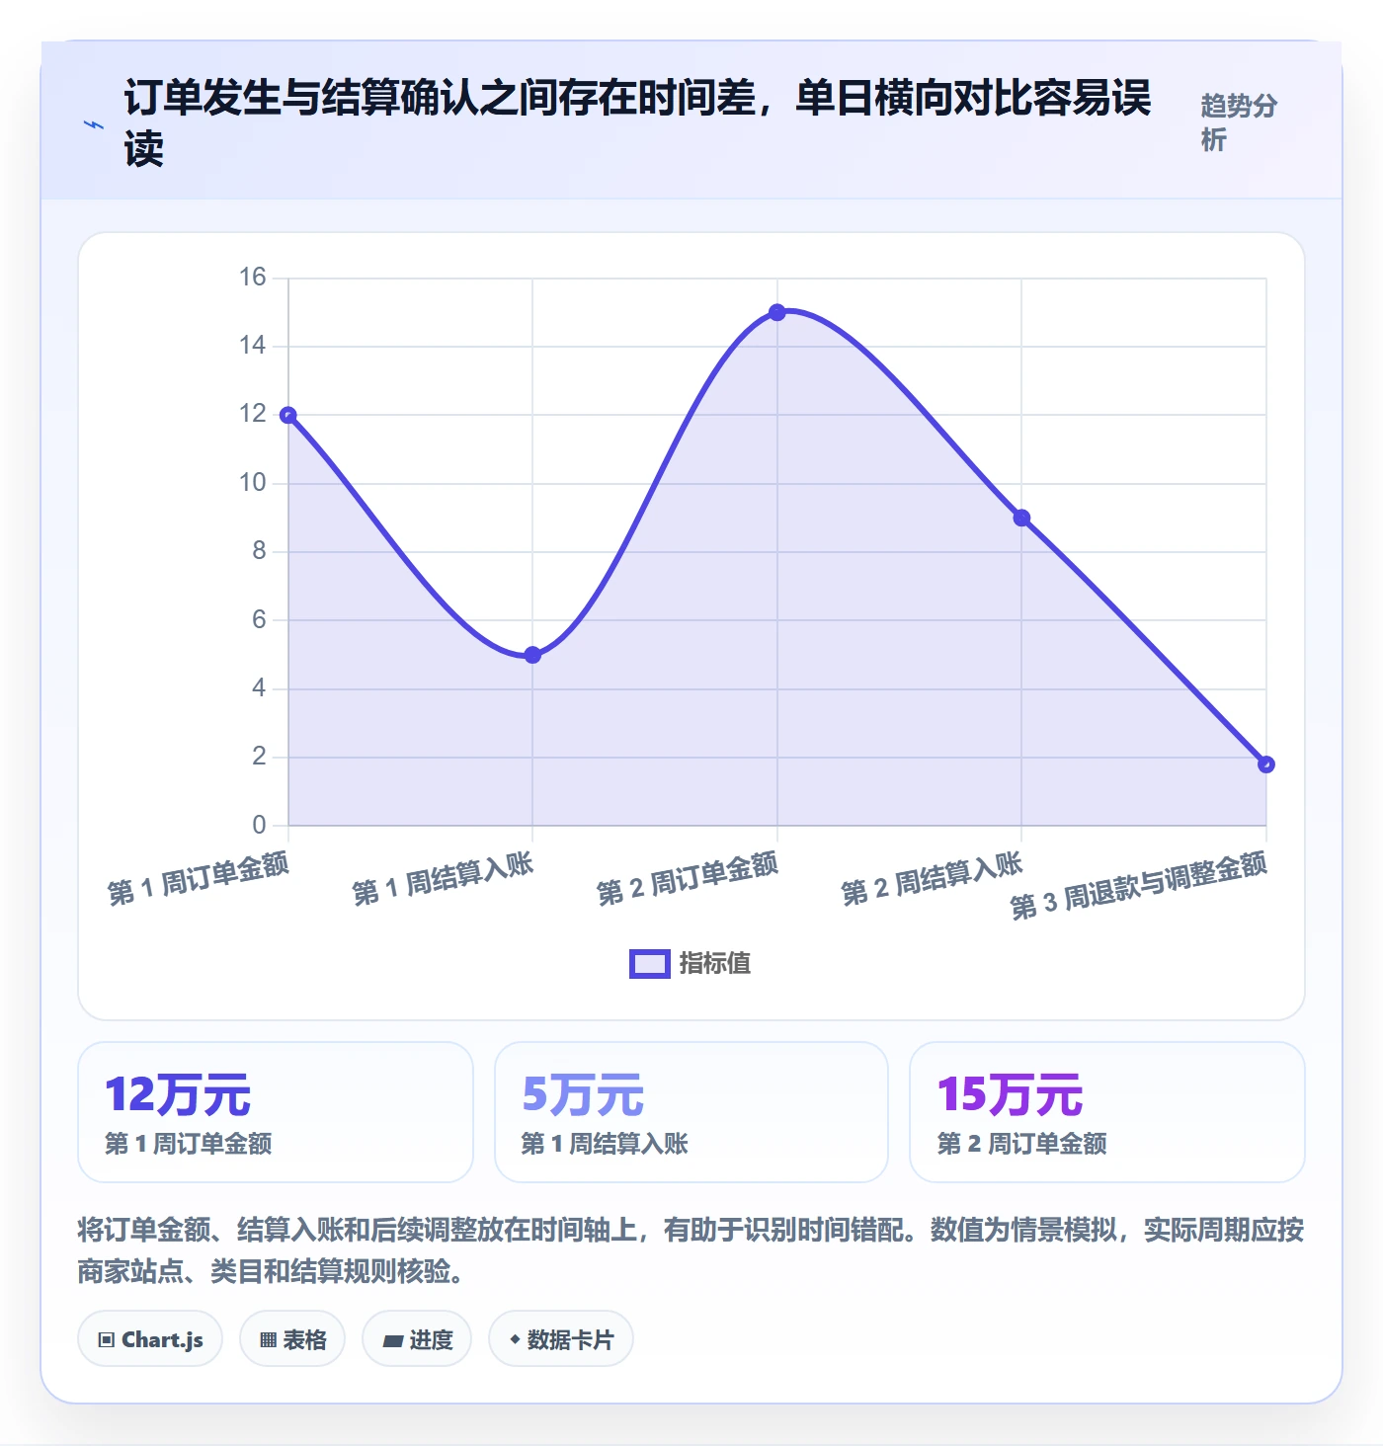
Task: Click the y-axis value 14
Action: [x=253, y=346]
